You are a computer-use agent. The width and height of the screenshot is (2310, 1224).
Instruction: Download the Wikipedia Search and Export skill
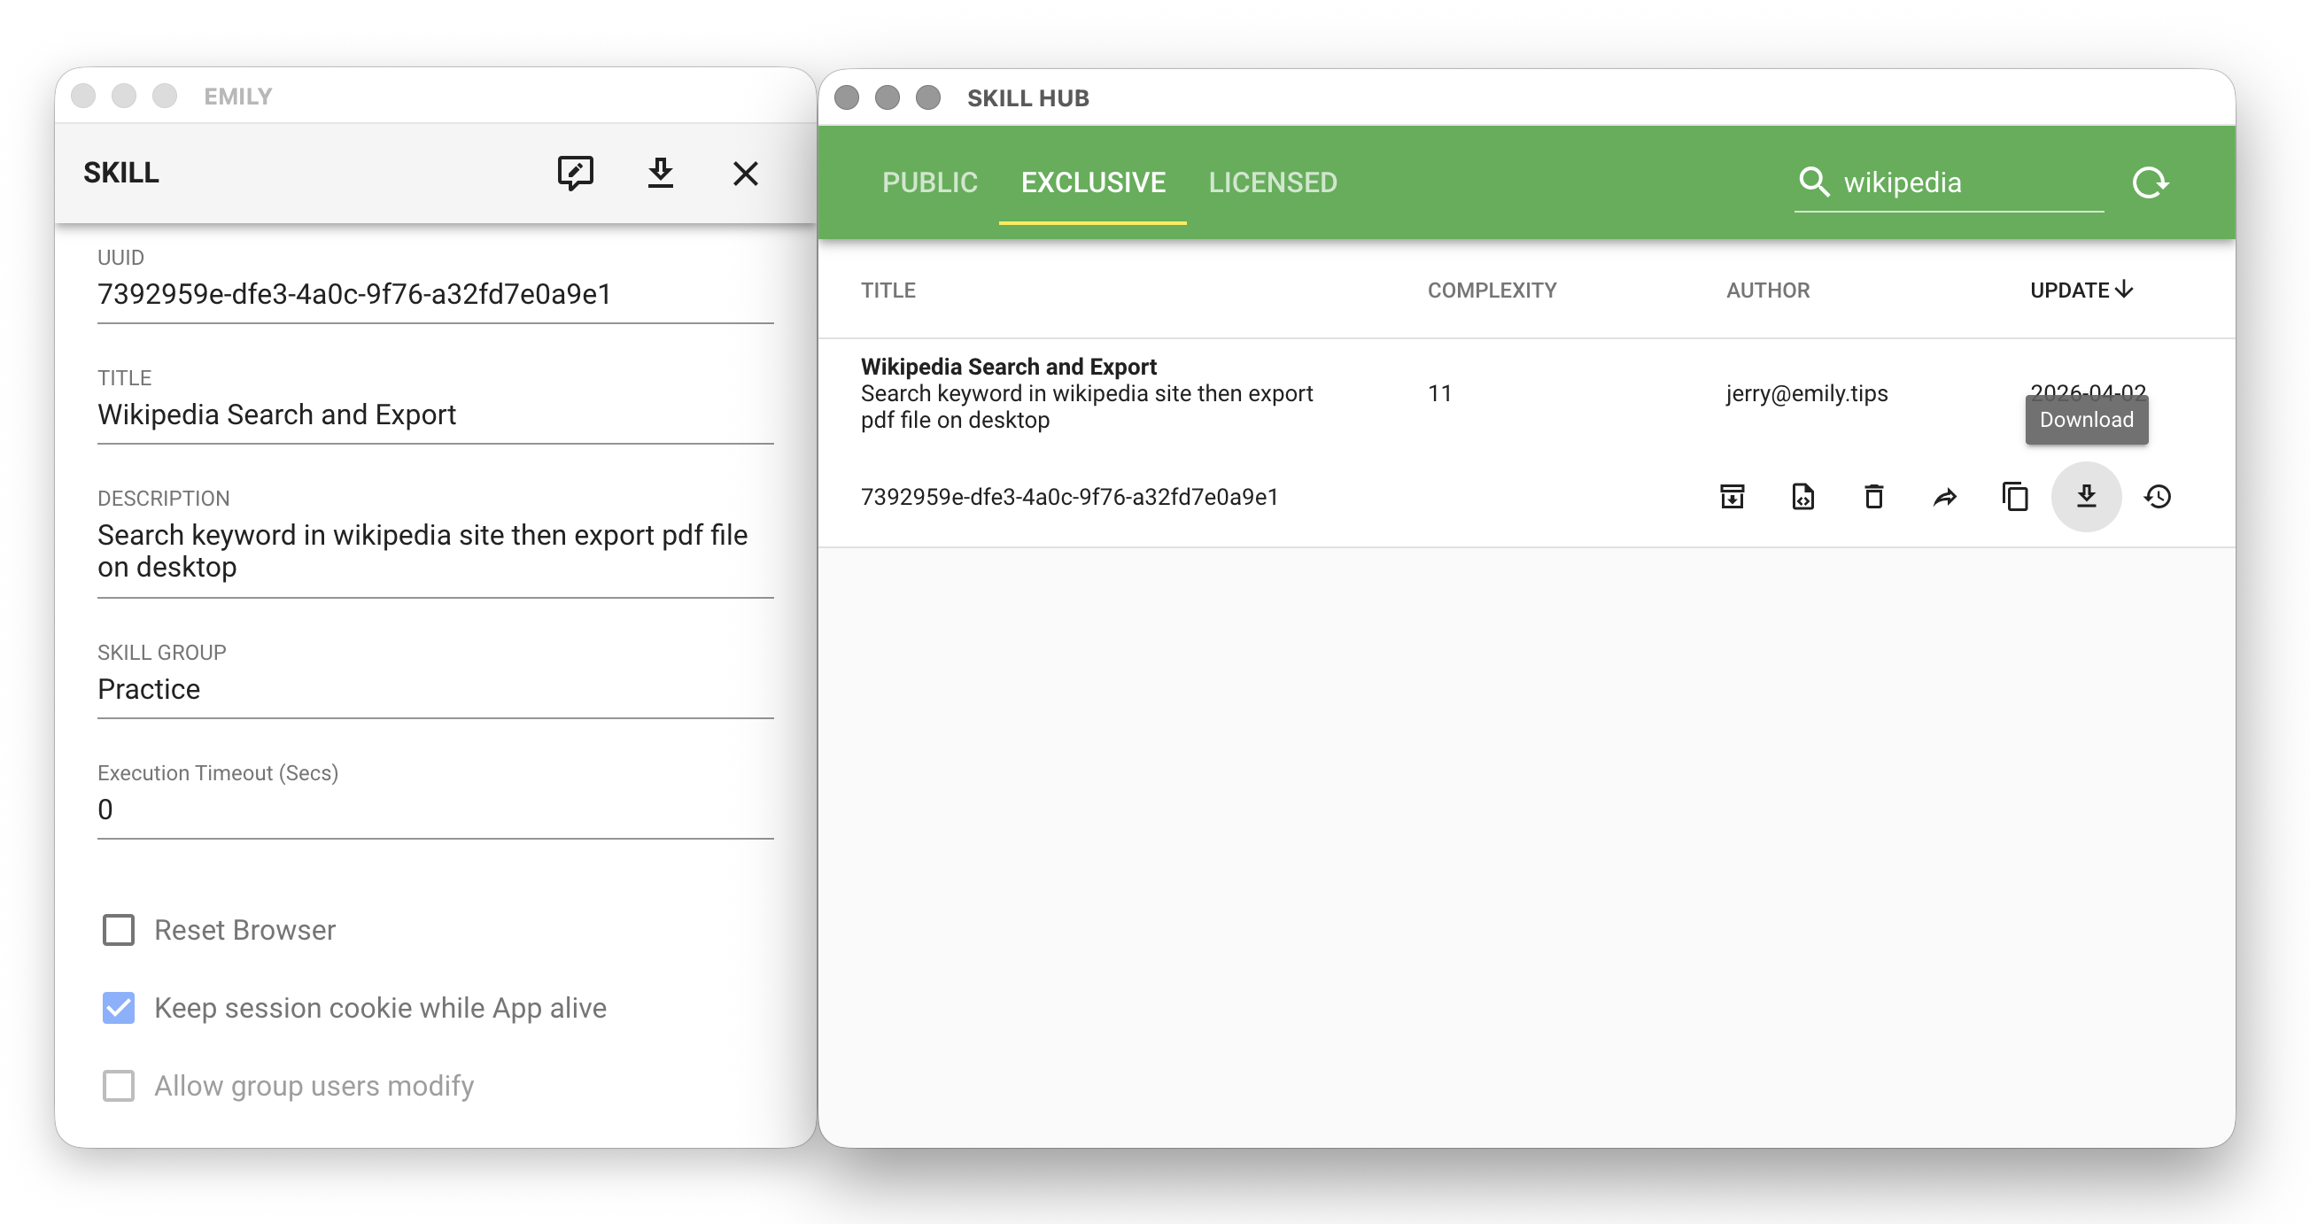click(2086, 496)
